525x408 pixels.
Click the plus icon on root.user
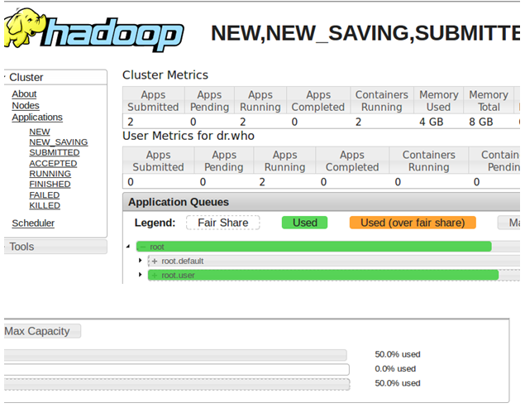155,276
